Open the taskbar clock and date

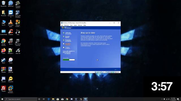click(173, 99)
